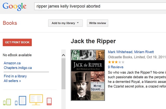Click in the search query input field
This screenshot has height=109, width=166.
[100, 6]
